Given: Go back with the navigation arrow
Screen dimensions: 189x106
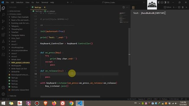Looking at the screenshot, I should (x=68, y=2).
